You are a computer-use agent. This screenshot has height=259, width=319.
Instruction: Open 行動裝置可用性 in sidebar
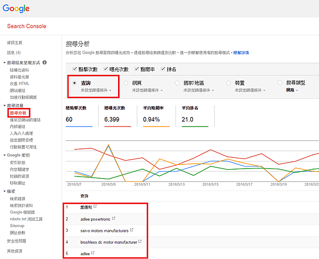pyautogui.click(x=23, y=147)
